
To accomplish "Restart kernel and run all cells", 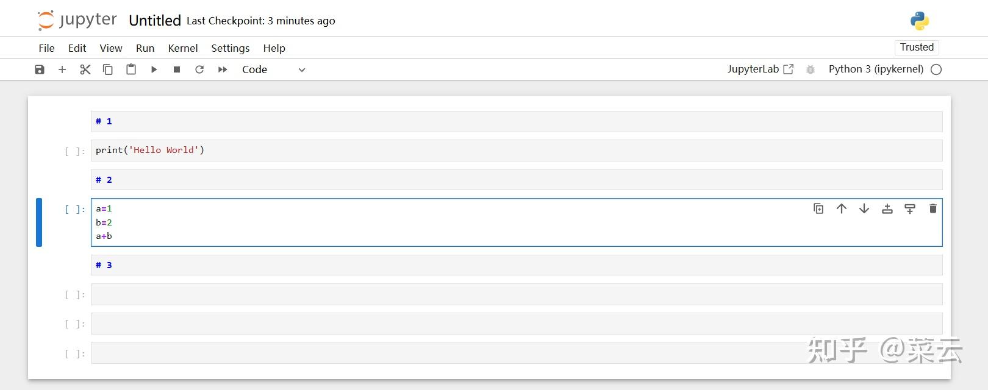I will pos(223,69).
